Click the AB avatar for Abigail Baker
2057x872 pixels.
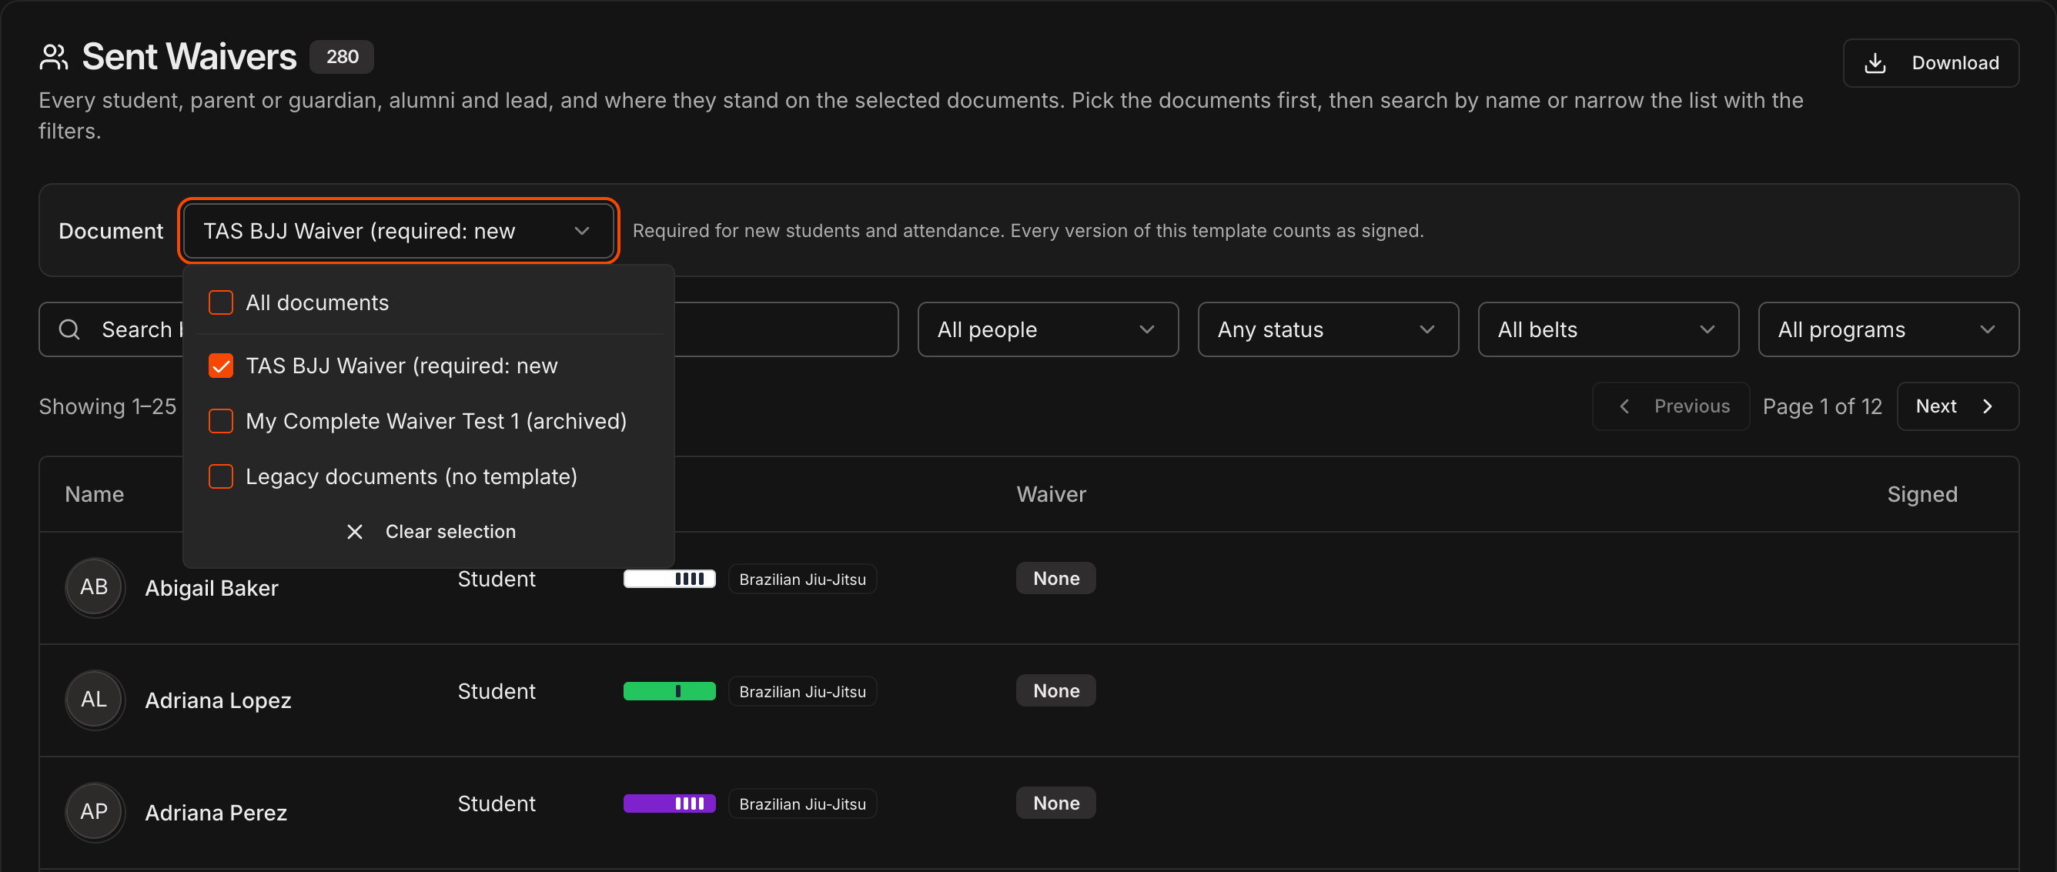point(94,586)
